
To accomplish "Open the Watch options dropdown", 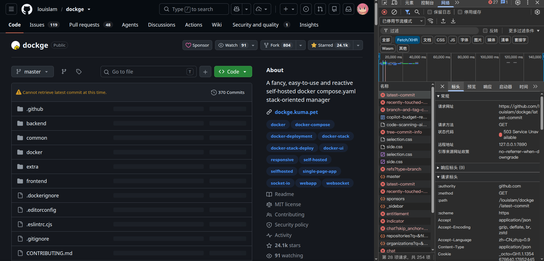I will pos(253,45).
